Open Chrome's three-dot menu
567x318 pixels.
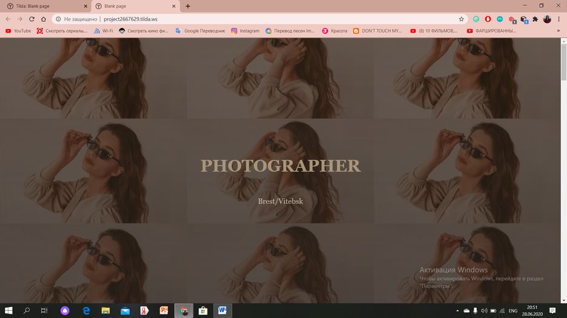pos(559,19)
